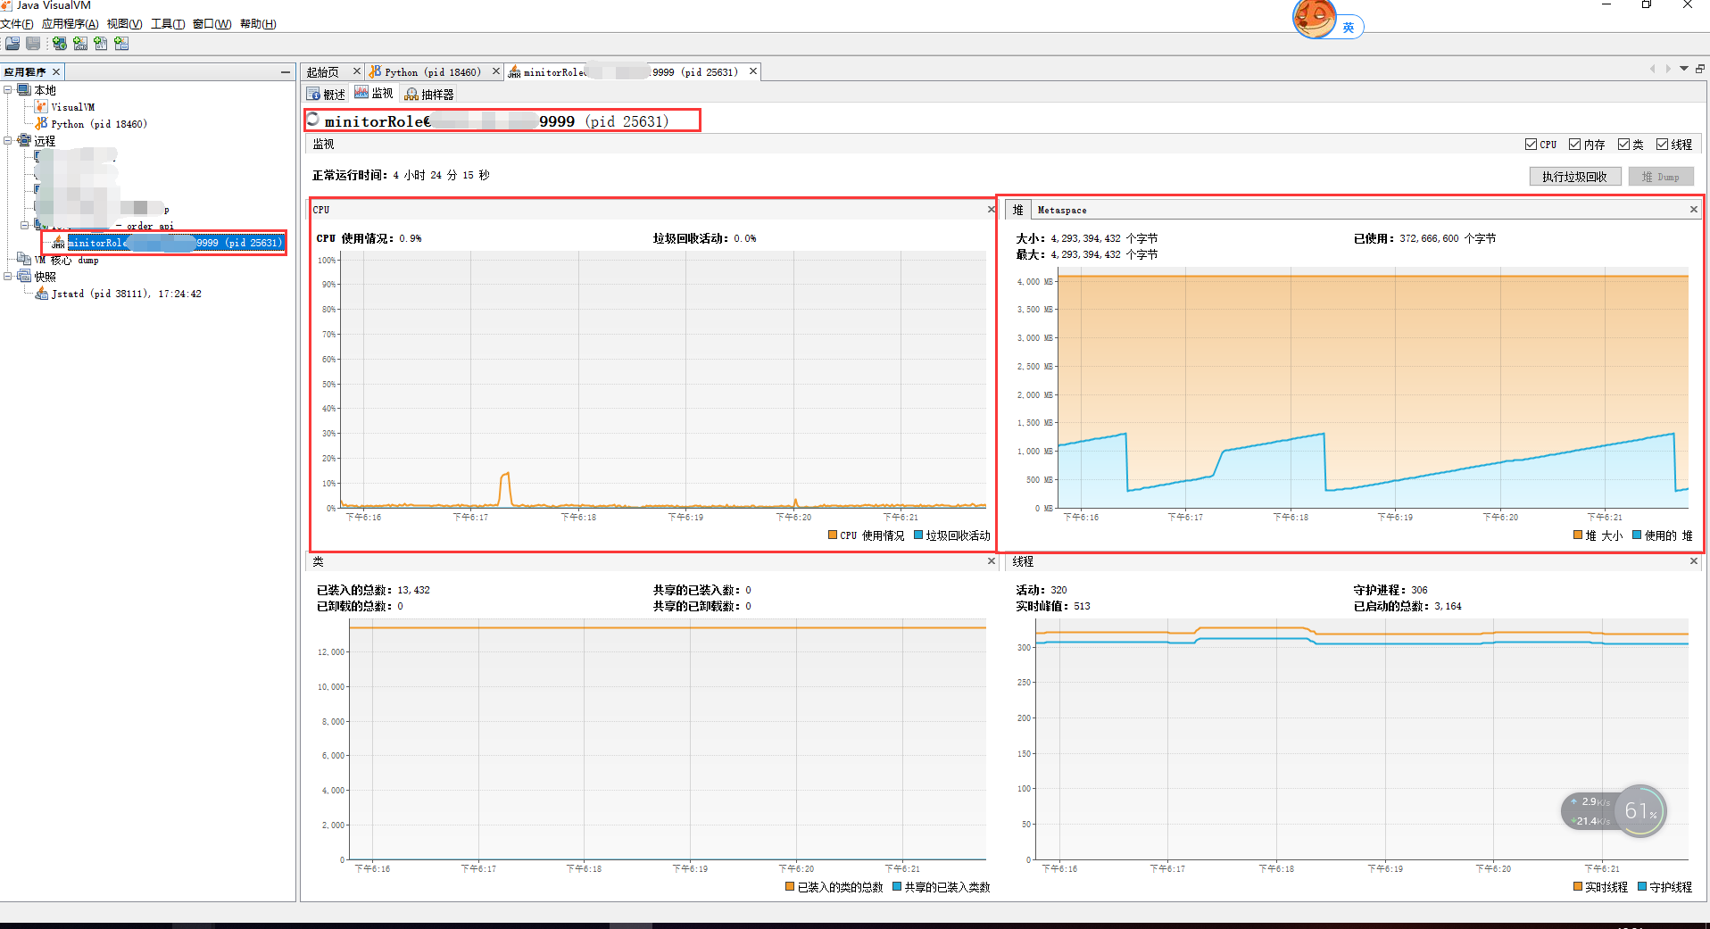Click the blue 守护线程 legend swatch
Screen dimensions: 1710x929
click(x=1641, y=886)
